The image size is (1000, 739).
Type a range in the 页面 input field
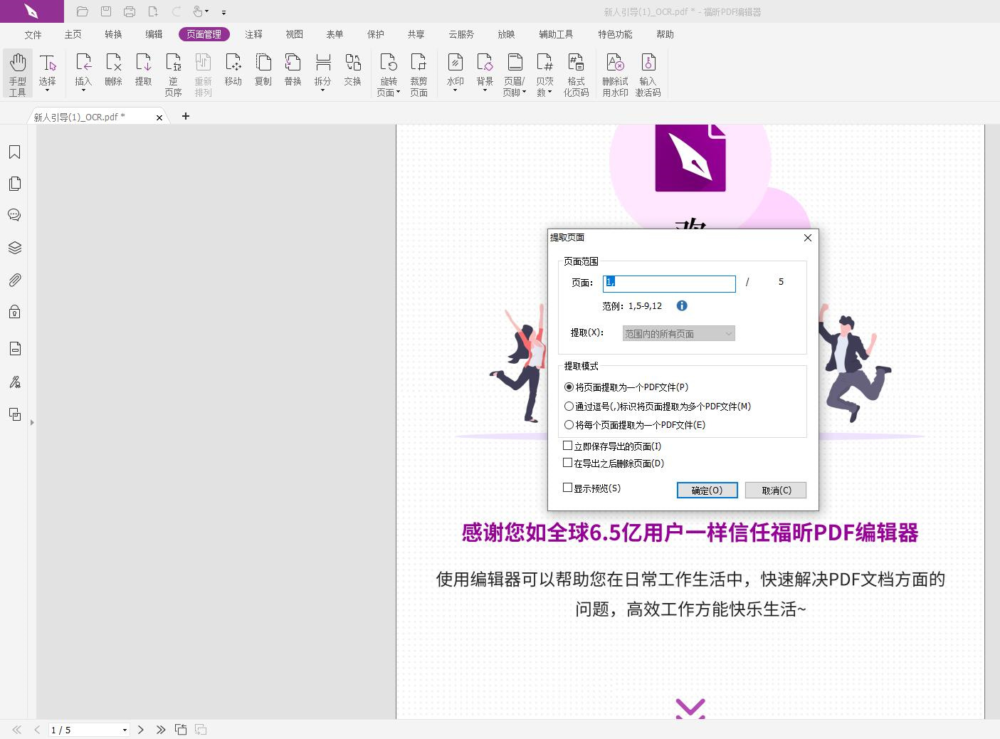point(669,283)
